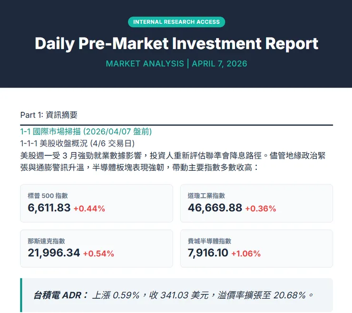This screenshot has width=352, height=313.
Task: Select the MARKET ANALYSIS April 7, 2026 subtitle
Action: 176,63
